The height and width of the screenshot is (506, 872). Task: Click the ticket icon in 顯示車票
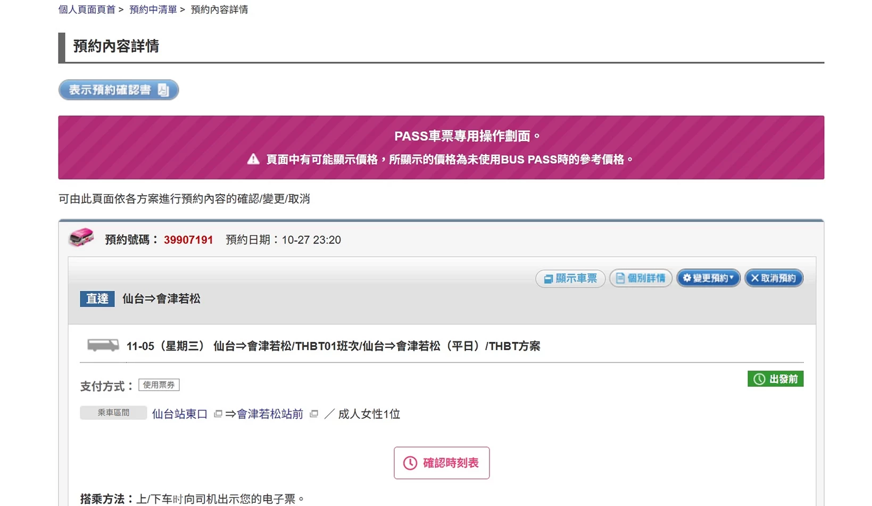548,279
